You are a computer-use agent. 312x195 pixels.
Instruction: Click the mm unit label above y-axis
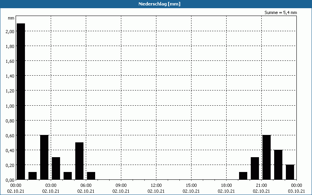pos(11,18)
